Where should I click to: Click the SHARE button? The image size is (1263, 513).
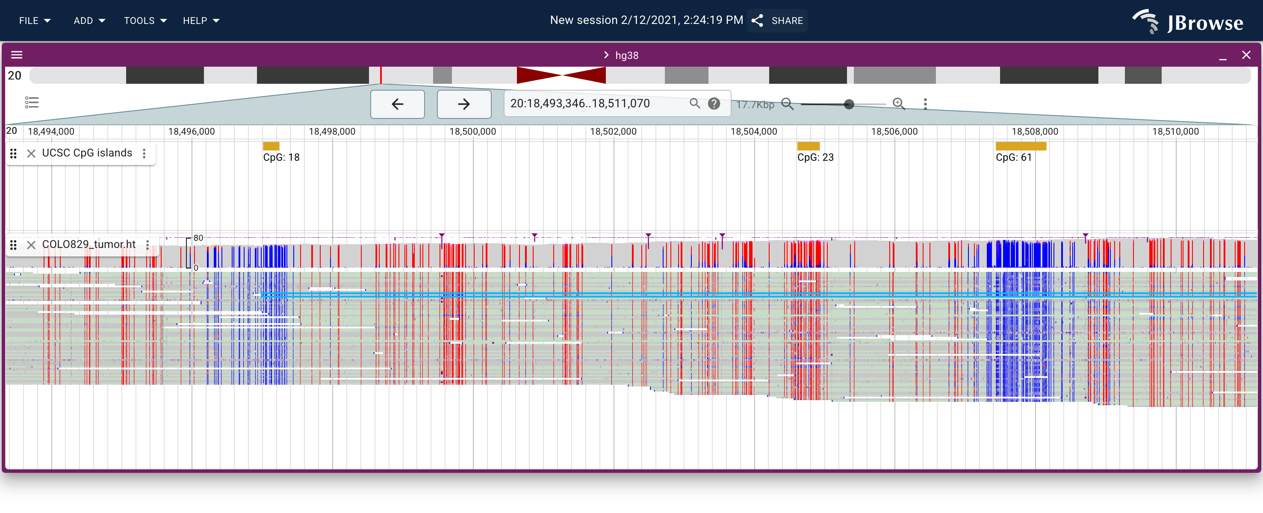[777, 21]
